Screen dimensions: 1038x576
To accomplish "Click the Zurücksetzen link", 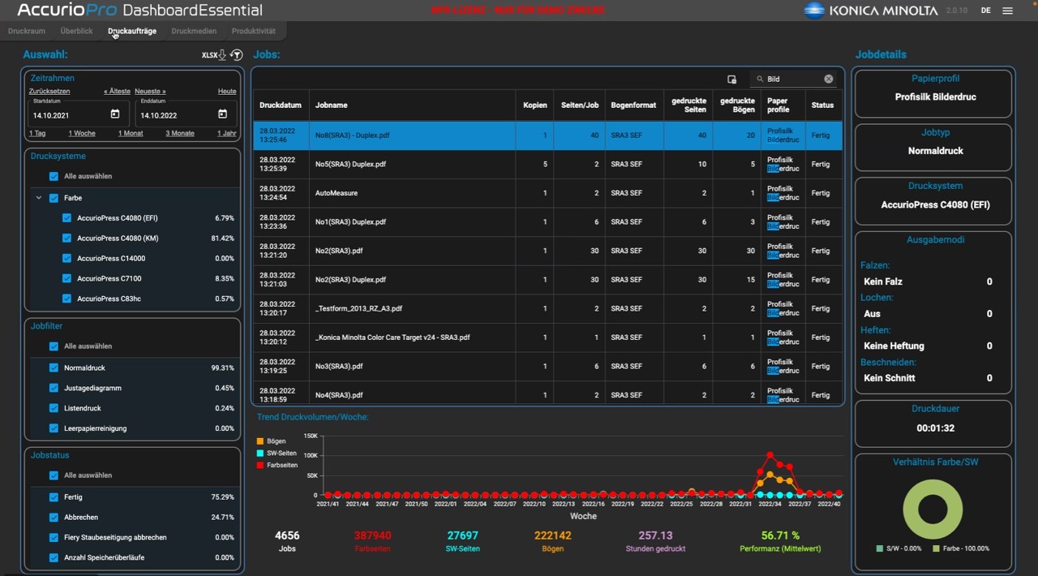I will tap(49, 92).
